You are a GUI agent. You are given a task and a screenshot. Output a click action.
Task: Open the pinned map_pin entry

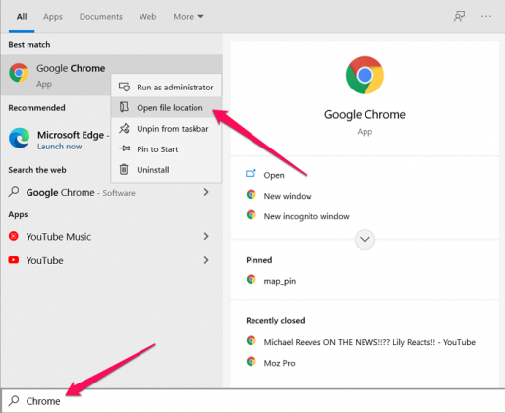280,281
